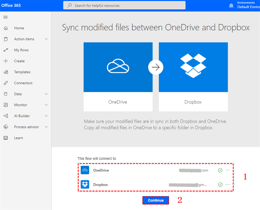
Task: Click the Monitor chart icon
Action: [6, 105]
